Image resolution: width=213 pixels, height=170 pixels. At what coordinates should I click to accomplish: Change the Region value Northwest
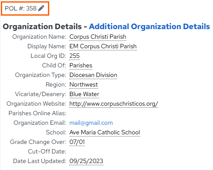tap(84, 85)
